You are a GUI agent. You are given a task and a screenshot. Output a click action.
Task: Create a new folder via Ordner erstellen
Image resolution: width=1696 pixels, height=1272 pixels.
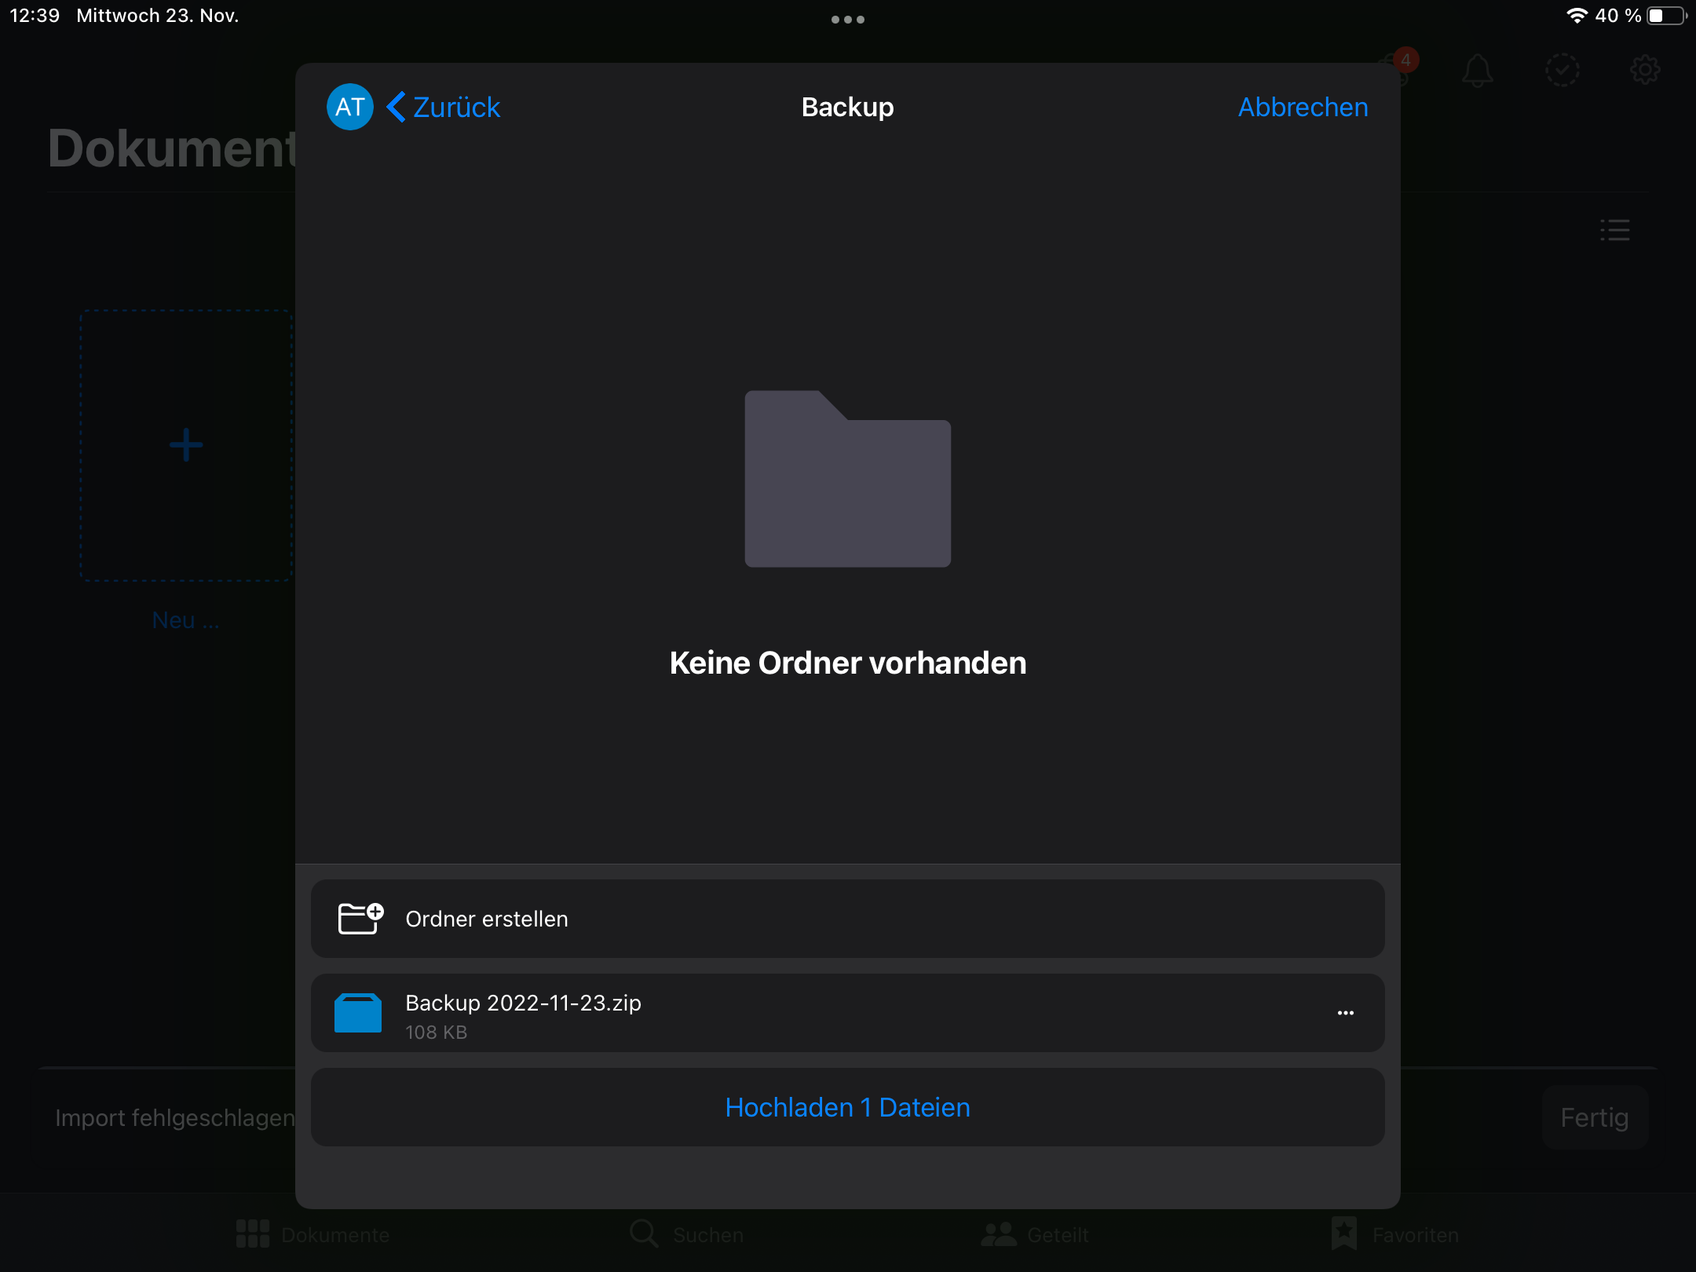point(847,919)
